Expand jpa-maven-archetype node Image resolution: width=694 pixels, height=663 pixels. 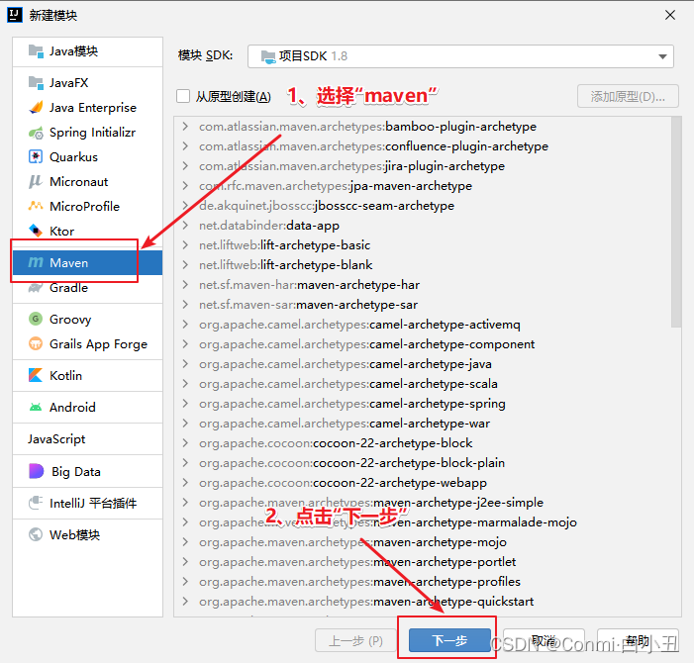[185, 186]
